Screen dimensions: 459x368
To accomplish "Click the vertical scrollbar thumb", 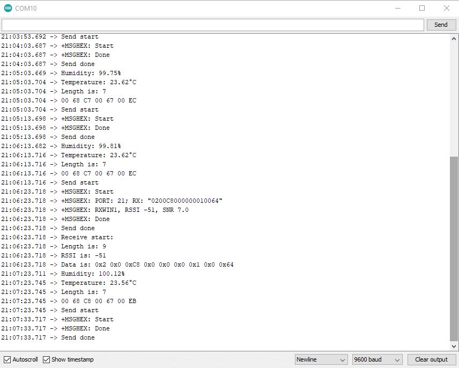I will pos(454,247).
